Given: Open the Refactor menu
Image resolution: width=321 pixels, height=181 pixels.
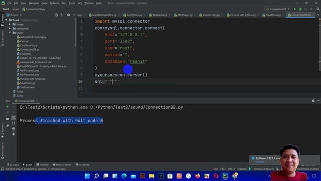Looking at the screenshot, I should (55, 3).
